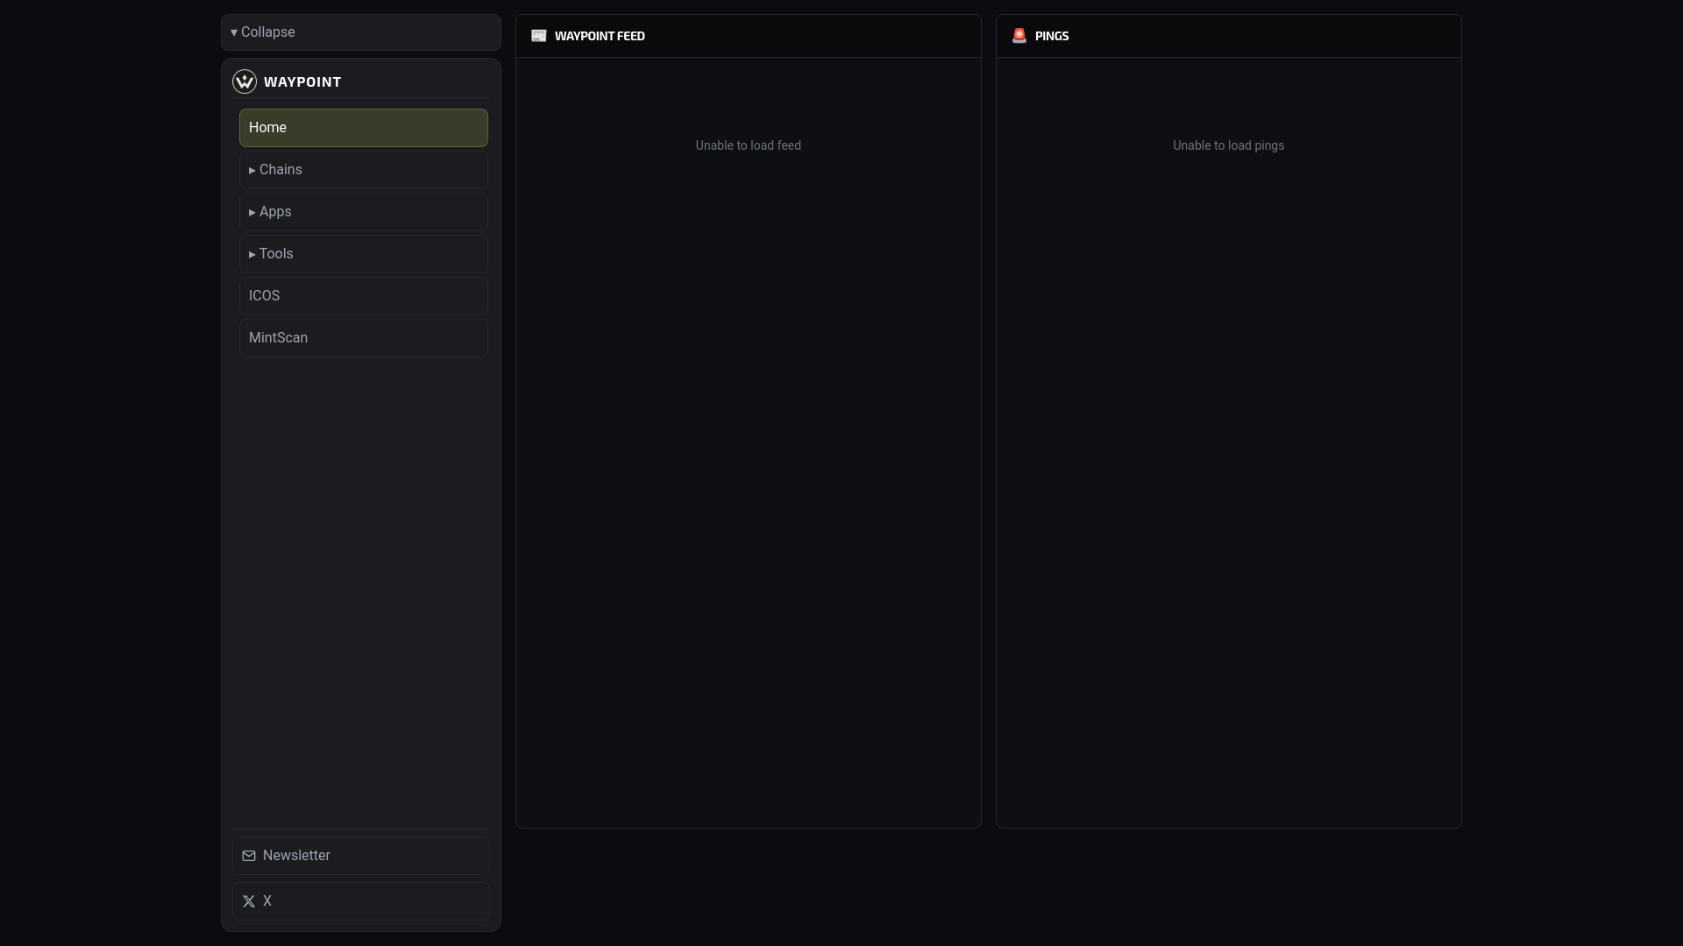Screen dimensions: 1683x946
Task: Open the Newsletter link
Action: tap(361, 856)
